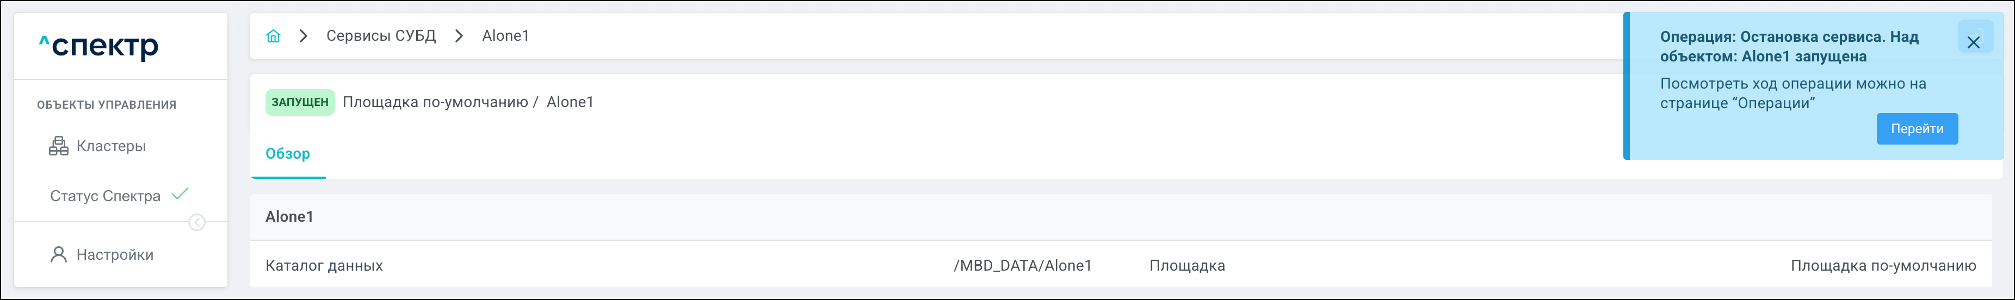Click the green checkmark next to Статус Спектра
The height and width of the screenshot is (300, 2015).
(180, 195)
